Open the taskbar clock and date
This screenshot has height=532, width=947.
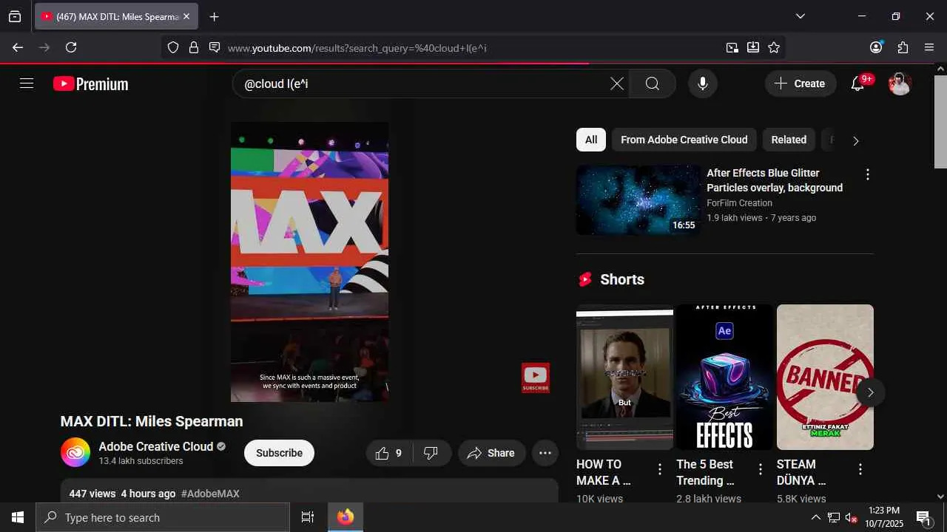click(884, 517)
